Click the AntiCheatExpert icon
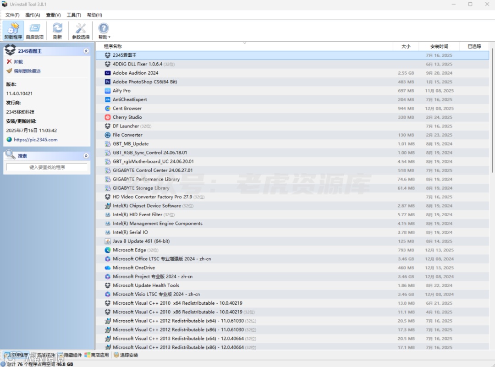 pyautogui.click(x=108, y=99)
